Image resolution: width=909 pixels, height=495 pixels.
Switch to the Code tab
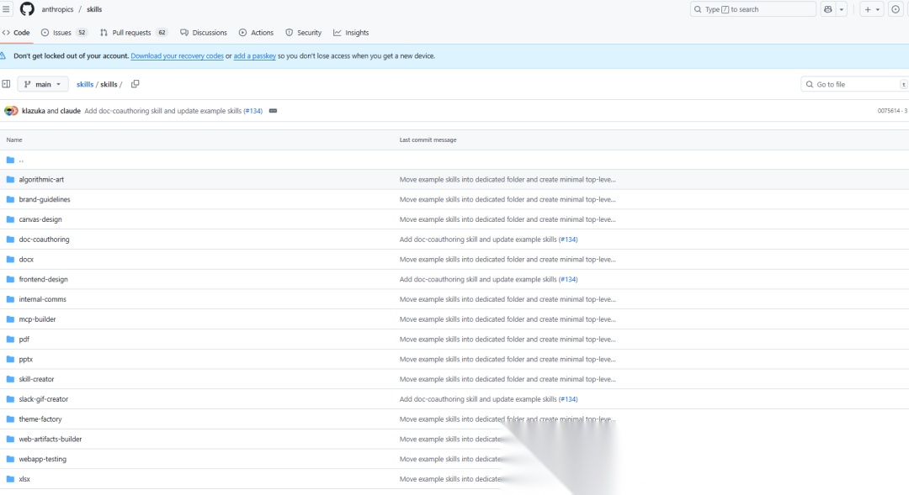coord(16,33)
